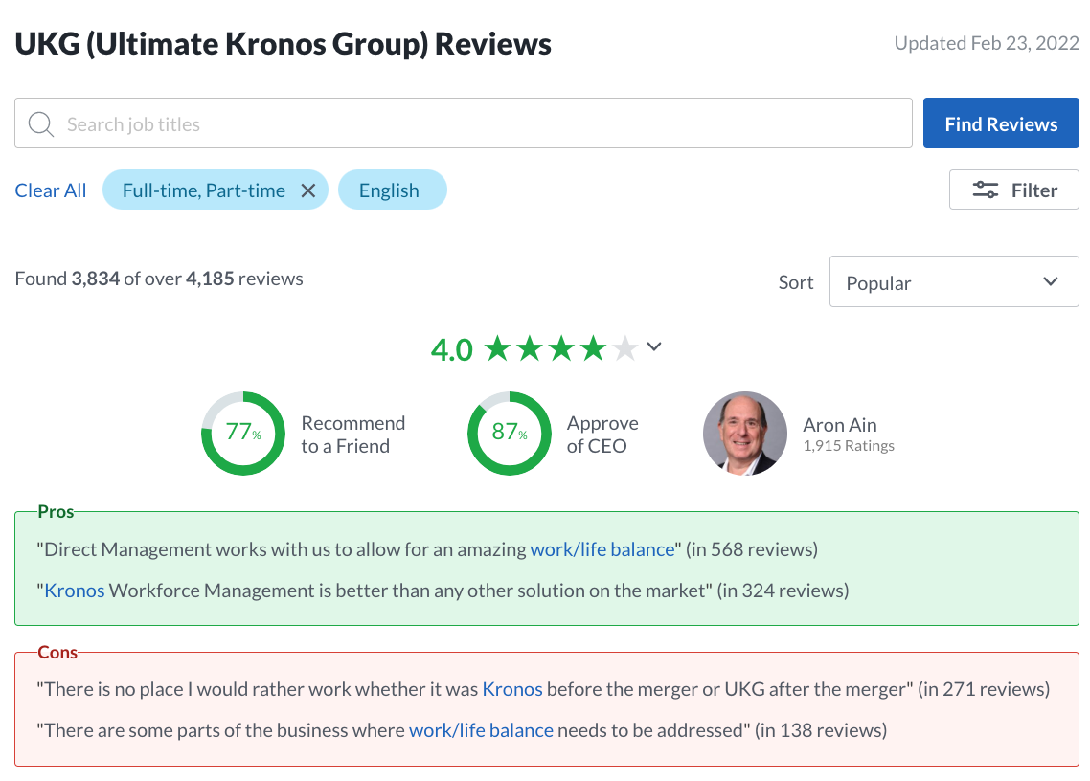Click the 'in 271 reviews' text
This screenshot has height=781, width=1090.
pyautogui.click(x=984, y=689)
